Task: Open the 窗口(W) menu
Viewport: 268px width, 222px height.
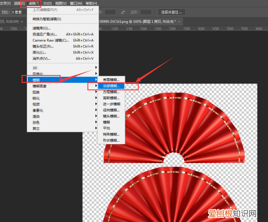Action: click(x=81, y=3)
